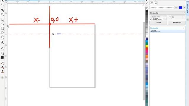This screenshot has width=189, height=106.
Task: Click the ruler origin corner box
Action: click(6, 2)
